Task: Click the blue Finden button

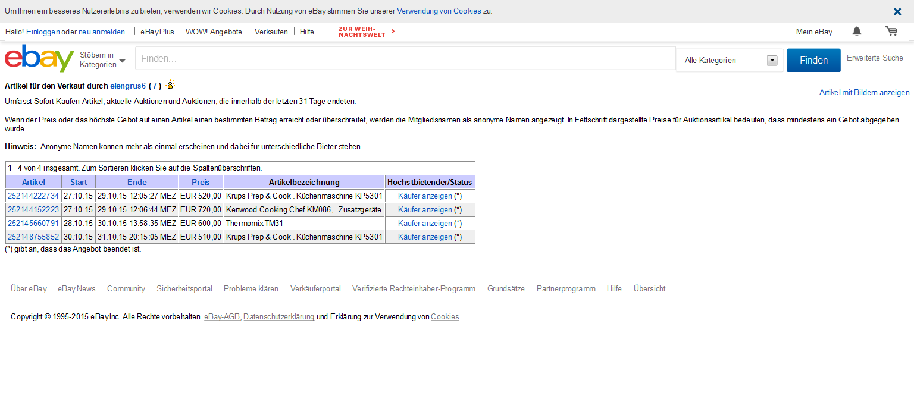Action: (x=813, y=60)
